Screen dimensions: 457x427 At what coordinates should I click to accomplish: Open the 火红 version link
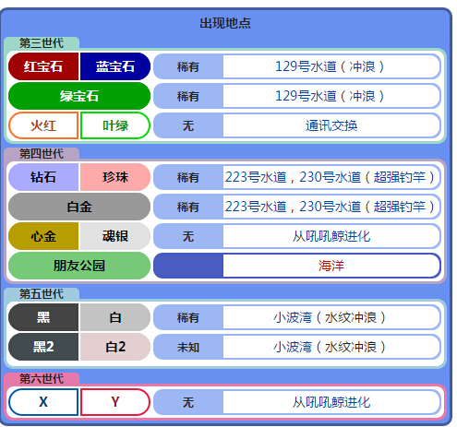point(43,125)
